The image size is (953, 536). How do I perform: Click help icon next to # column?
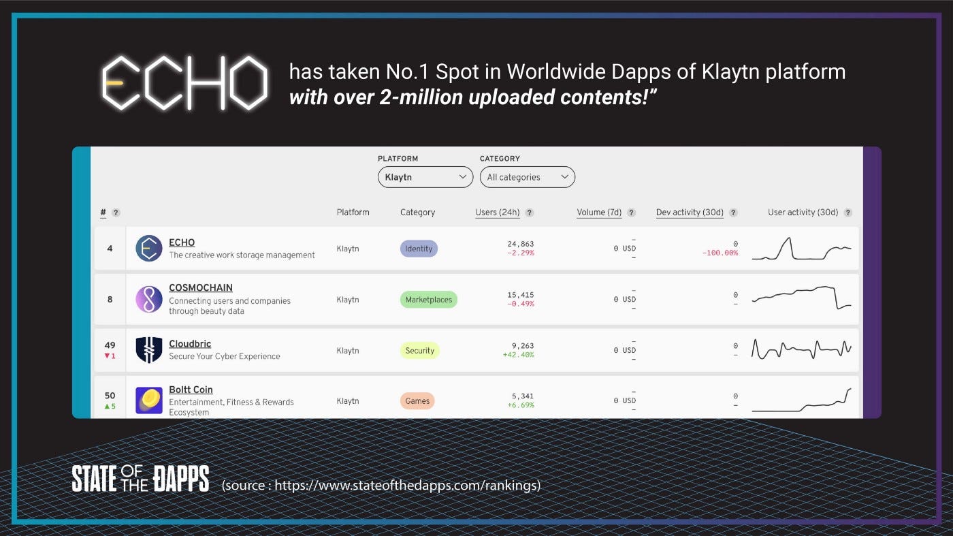click(116, 212)
